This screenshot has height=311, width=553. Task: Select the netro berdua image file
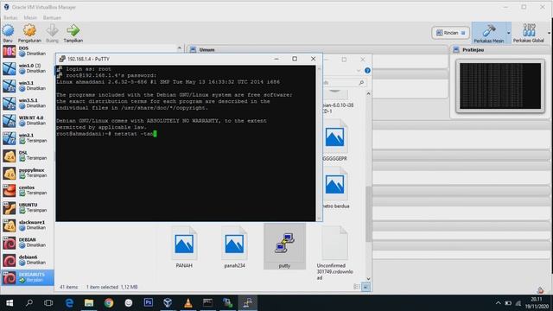click(335, 188)
